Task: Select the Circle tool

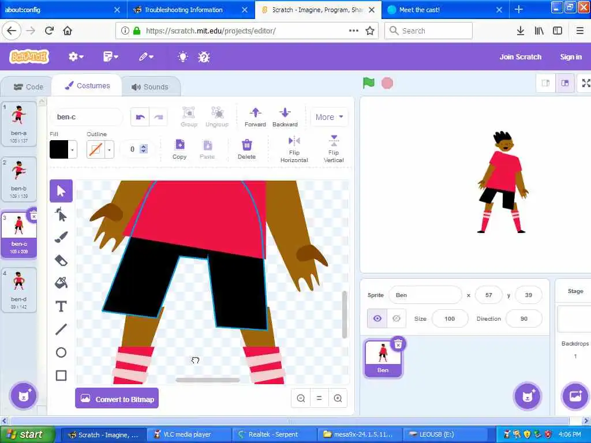Action: 61,352
